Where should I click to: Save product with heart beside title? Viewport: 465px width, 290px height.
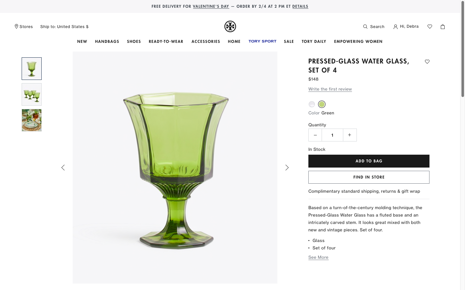click(427, 62)
